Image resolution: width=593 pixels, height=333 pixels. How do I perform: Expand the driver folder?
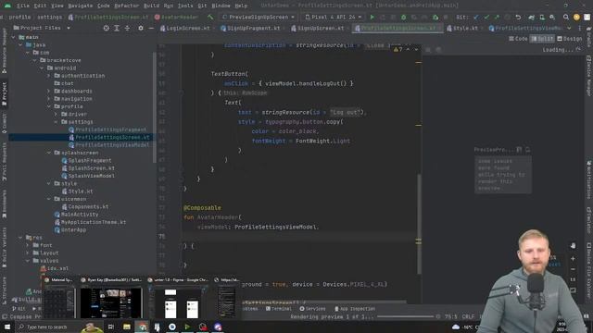(56, 114)
